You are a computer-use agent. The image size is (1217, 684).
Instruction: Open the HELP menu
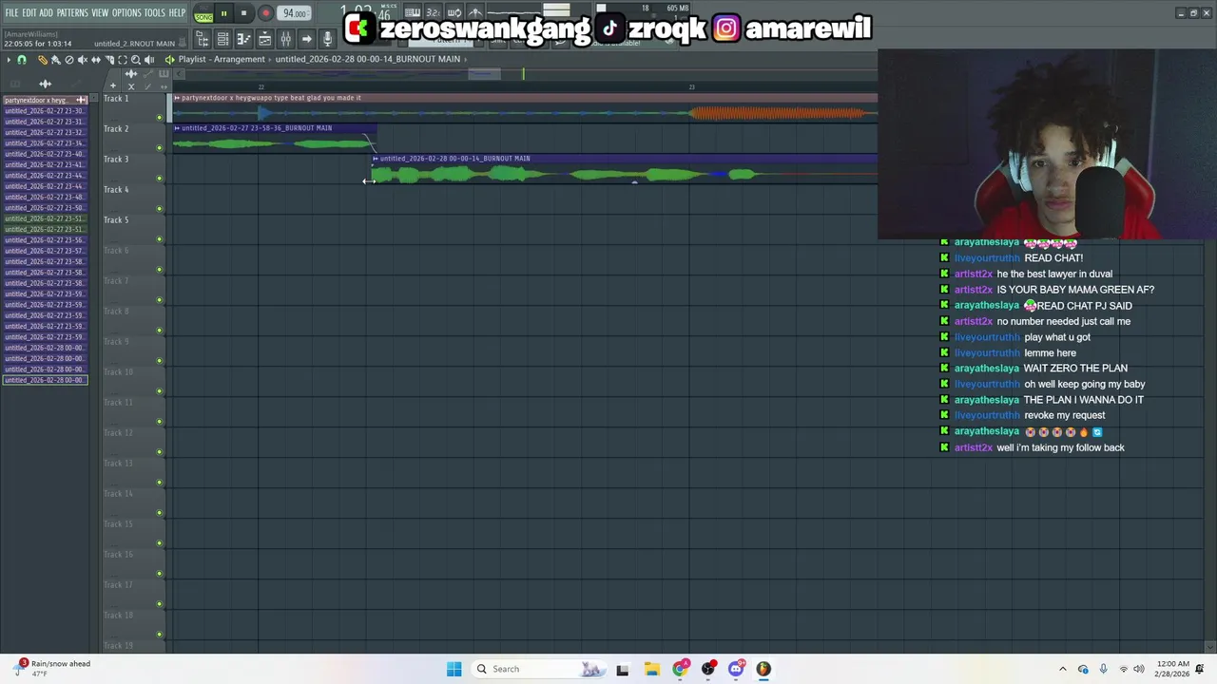coord(177,12)
